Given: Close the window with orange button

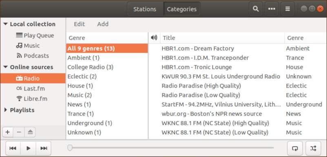Looking at the screenshot, I should tap(320, 9).
